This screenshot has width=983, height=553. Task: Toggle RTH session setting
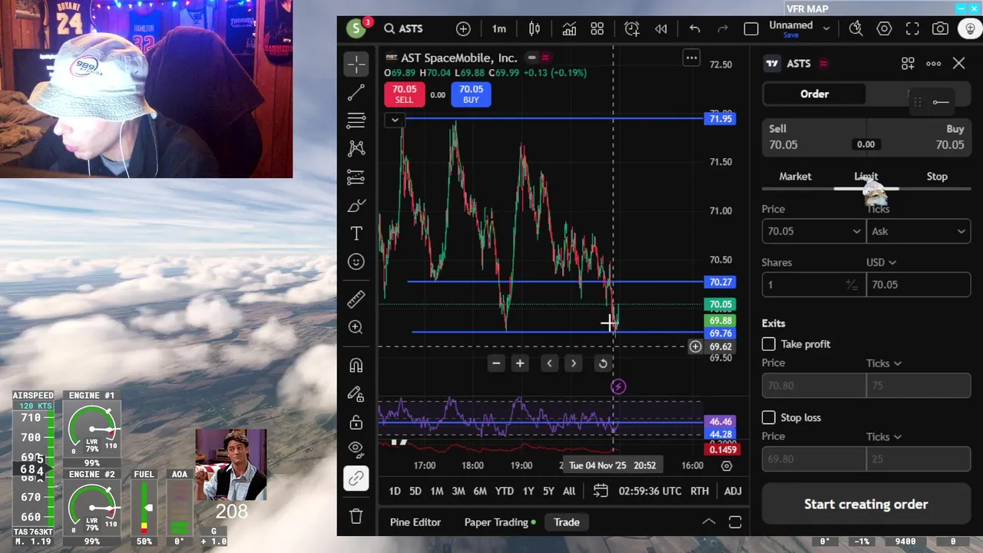[699, 491]
